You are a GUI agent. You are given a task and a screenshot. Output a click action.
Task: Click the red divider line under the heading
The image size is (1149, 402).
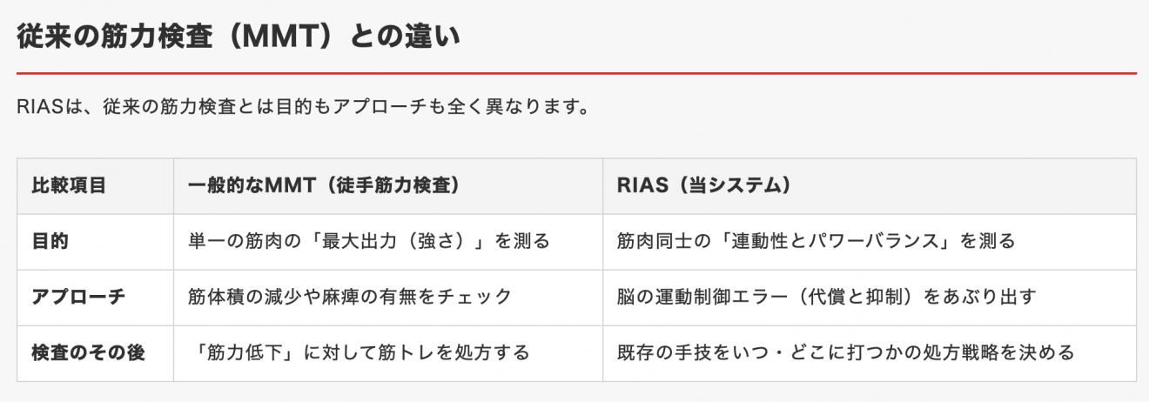pos(576,73)
